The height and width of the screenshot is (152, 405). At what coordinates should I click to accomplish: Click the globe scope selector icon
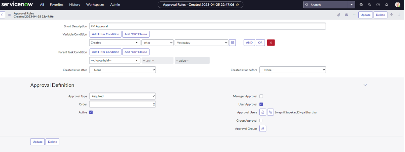(x=361, y=5)
